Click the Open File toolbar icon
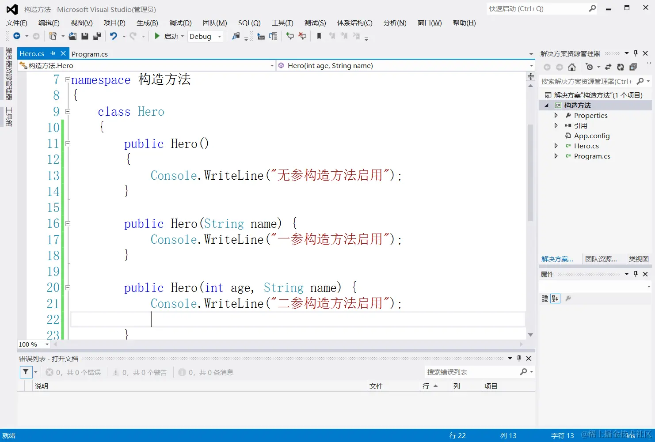 72,36
